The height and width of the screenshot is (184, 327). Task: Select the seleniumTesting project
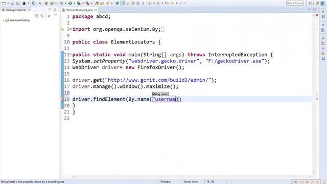19,20
